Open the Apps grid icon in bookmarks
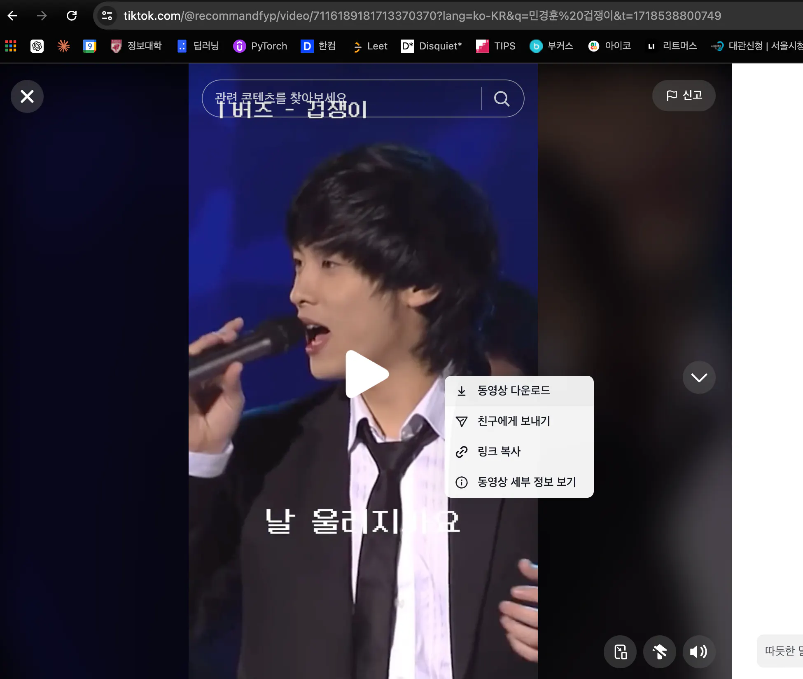Viewport: 803px width, 679px height. (x=11, y=46)
